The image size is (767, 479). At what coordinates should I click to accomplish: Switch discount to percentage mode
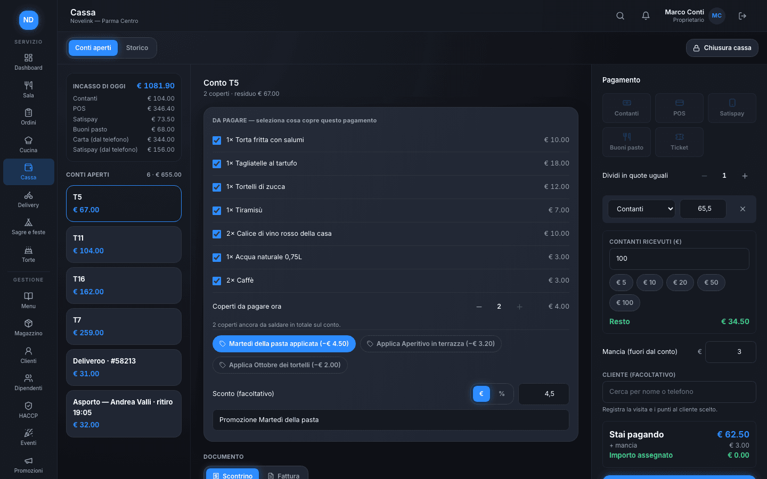pyautogui.click(x=502, y=394)
